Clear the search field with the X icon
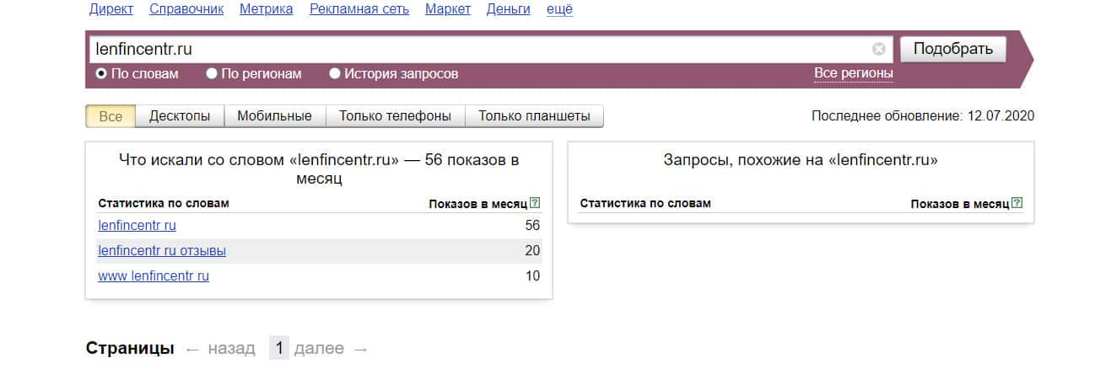Viewport: 1095px width, 385px height. tap(879, 49)
